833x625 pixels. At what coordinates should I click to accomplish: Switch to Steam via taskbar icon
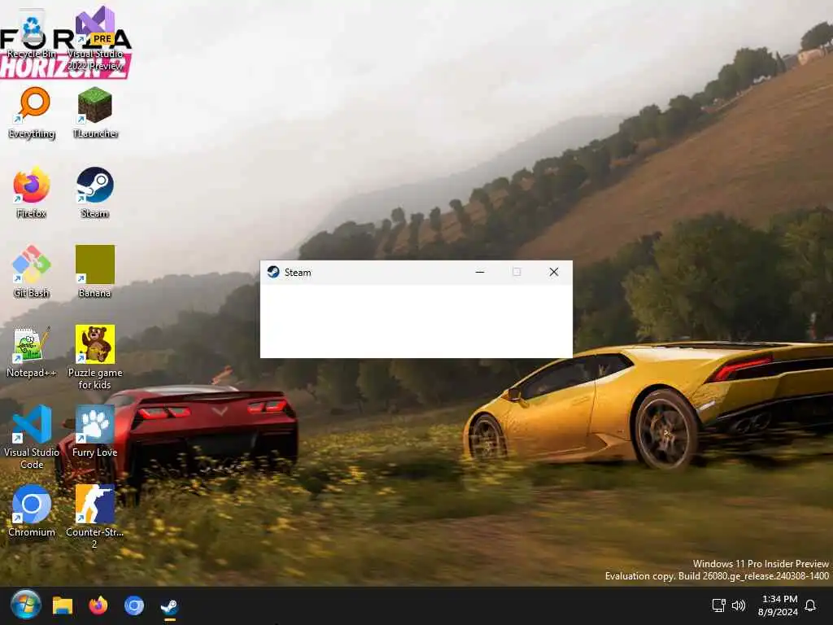169,605
